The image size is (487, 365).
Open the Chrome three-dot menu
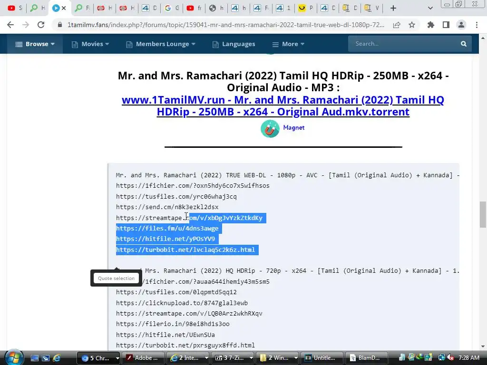tap(477, 25)
